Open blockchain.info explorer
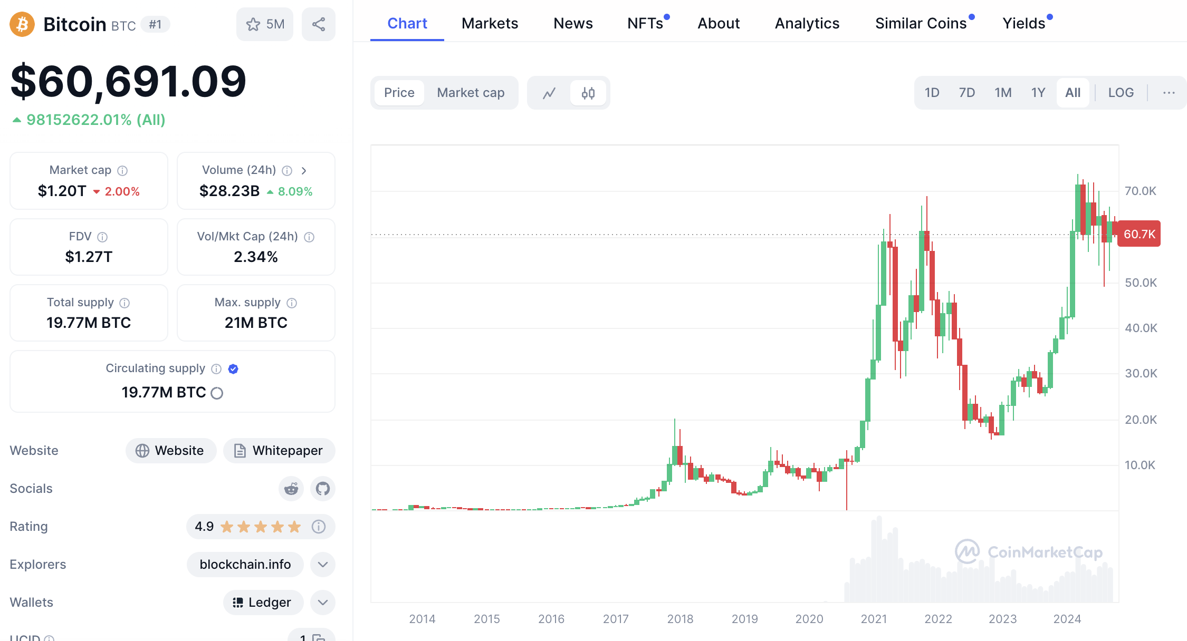Viewport: 1187px width, 641px height. [x=245, y=565]
